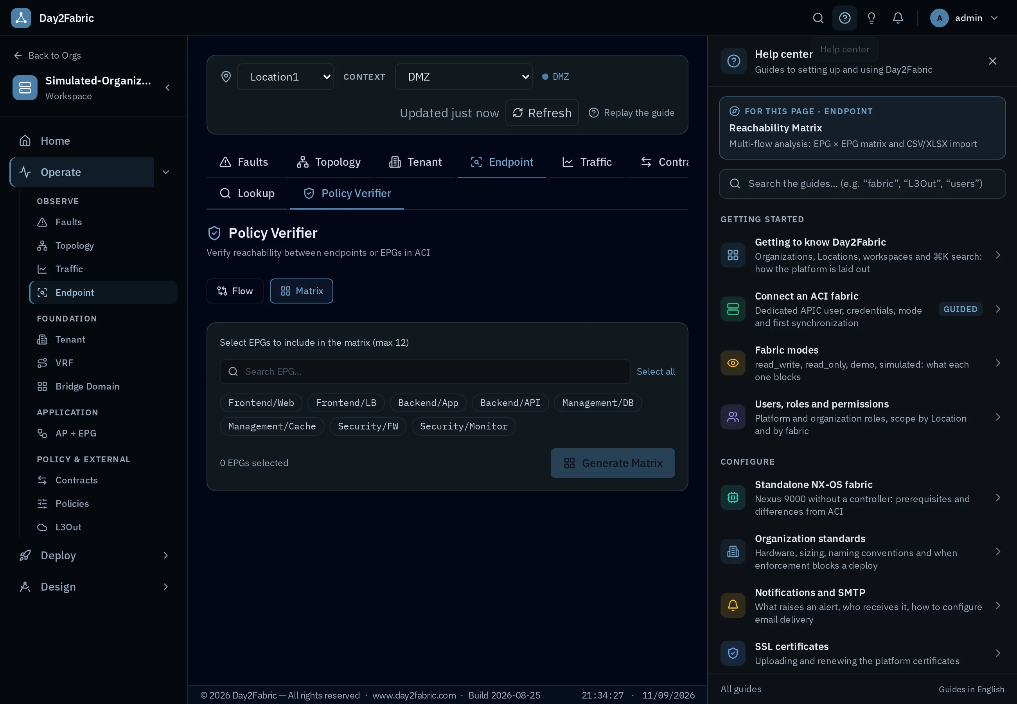Viewport: 1017px width, 704px height.
Task: Close the Help center panel
Action: [992, 61]
